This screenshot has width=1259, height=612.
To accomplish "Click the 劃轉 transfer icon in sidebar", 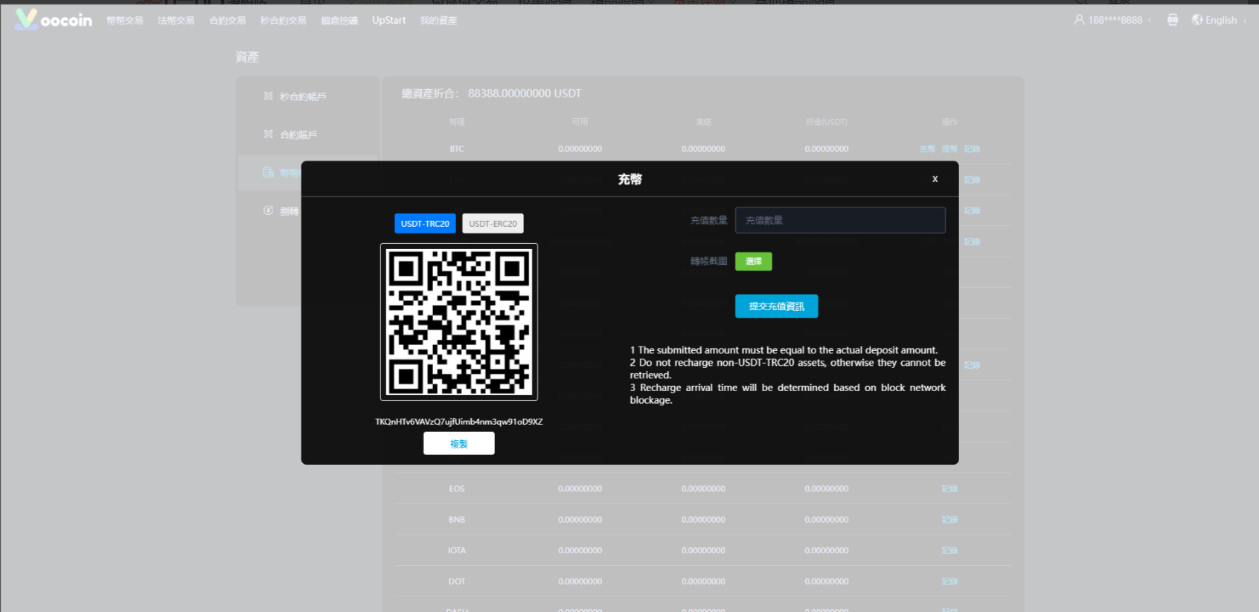I will click(x=269, y=211).
